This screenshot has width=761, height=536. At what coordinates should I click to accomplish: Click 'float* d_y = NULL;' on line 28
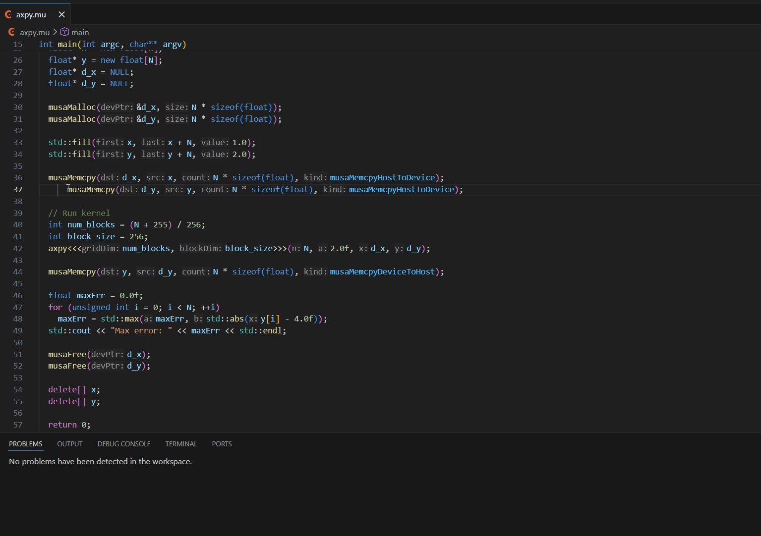91,83
